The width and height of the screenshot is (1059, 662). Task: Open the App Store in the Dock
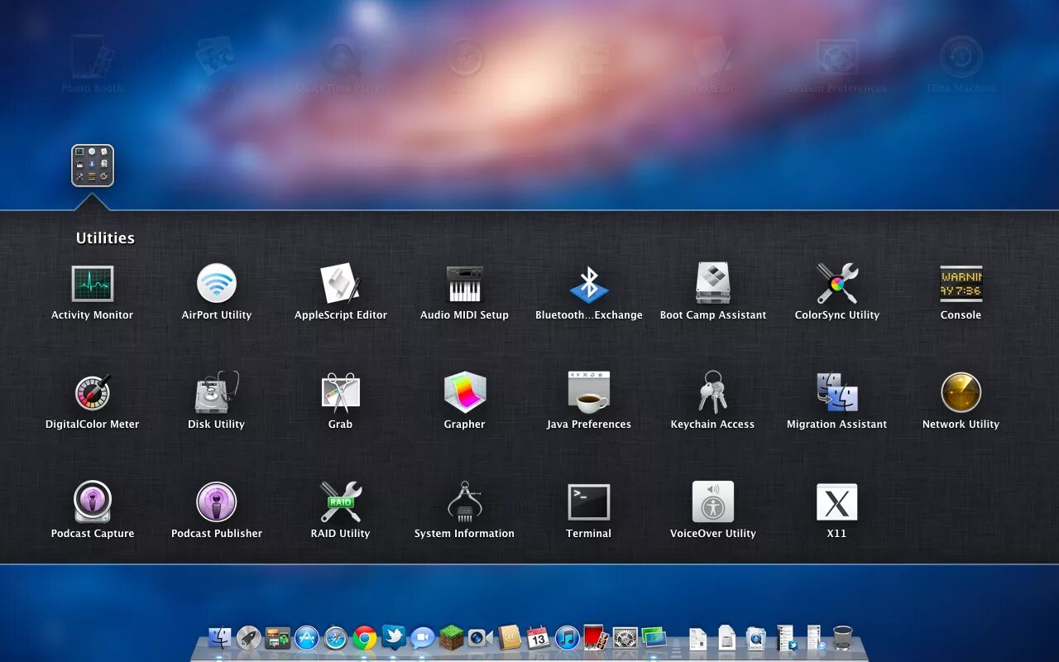coord(307,638)
